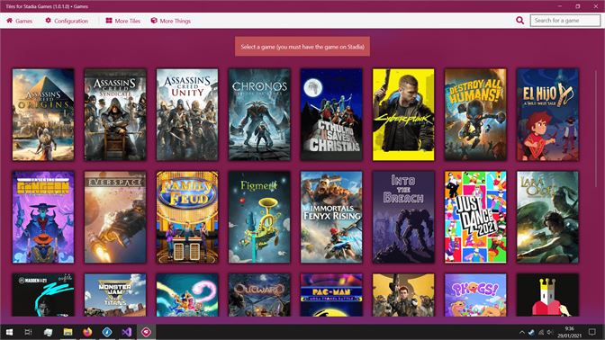Viewport: 605px width, 340px height.
Task: Select Monster Jam Steel Titans tile
Action: (115, 295)
